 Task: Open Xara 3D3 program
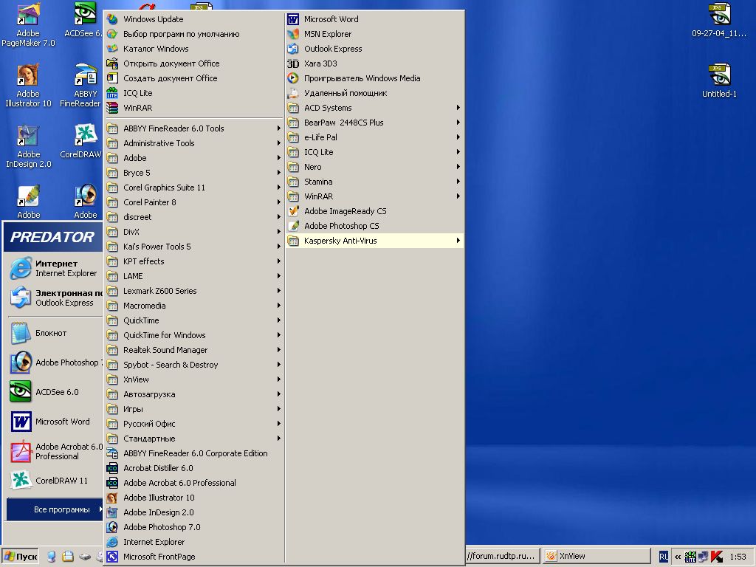(374, 63)
